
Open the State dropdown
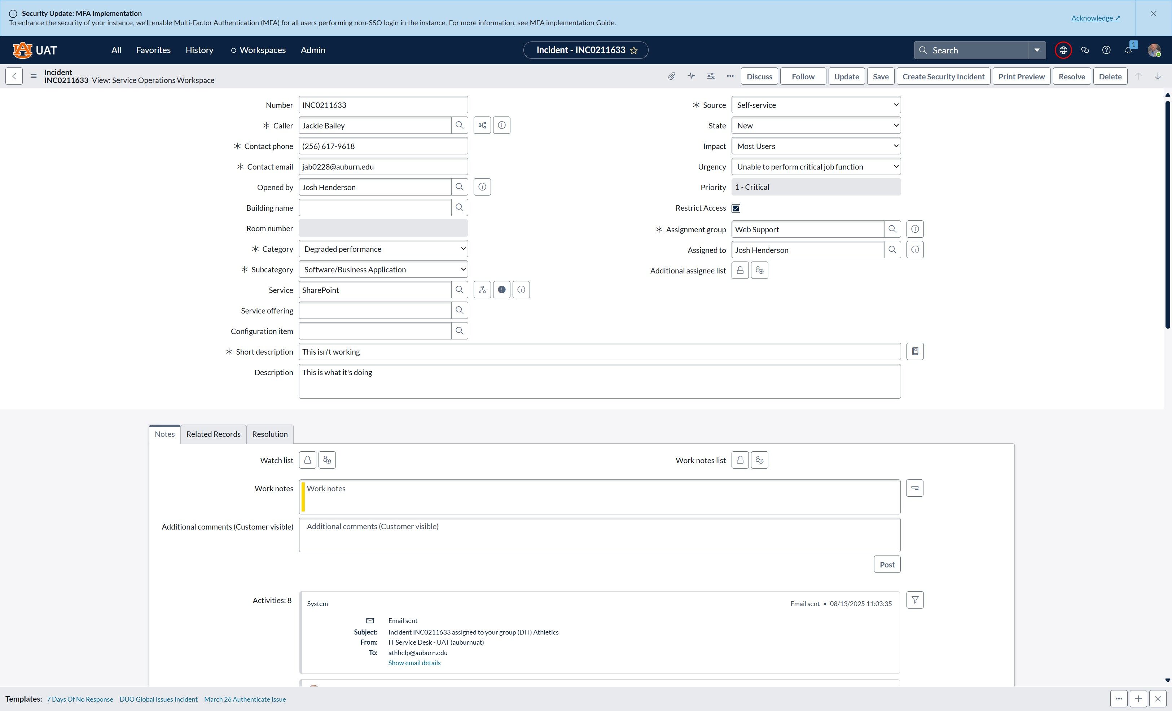click(x=816, y=126)
